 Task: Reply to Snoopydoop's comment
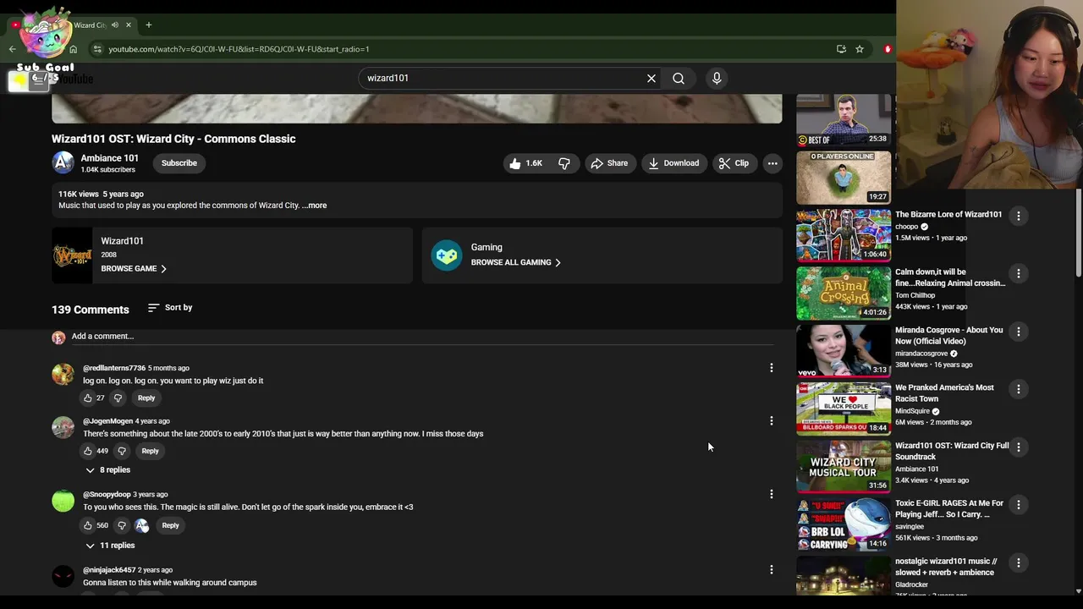[170, 525]
